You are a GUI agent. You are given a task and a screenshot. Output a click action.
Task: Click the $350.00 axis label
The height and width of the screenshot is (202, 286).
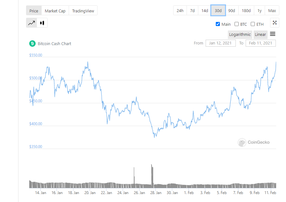pyautogui.click(x=36, y=147)
